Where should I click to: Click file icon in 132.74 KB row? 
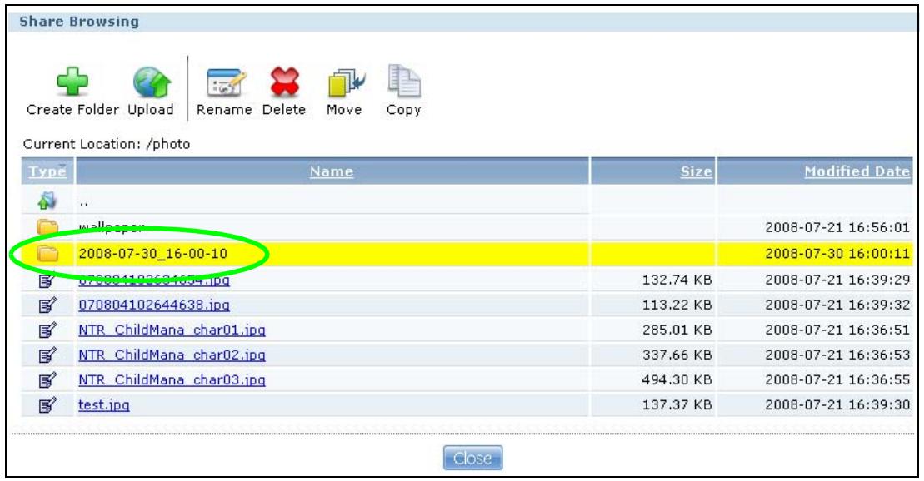point(47,280)
